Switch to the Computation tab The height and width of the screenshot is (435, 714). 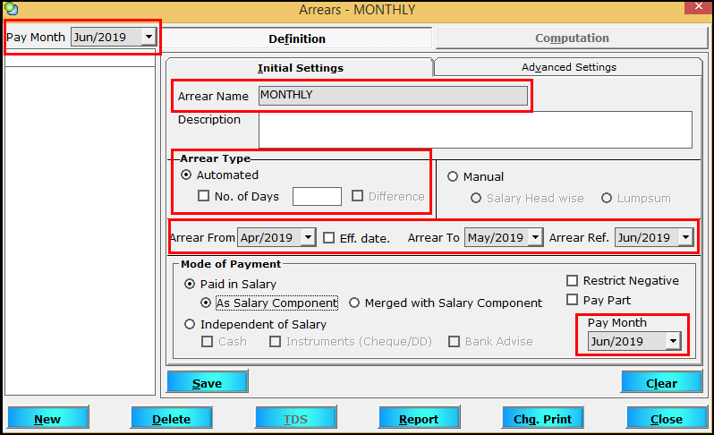[572, 38]
